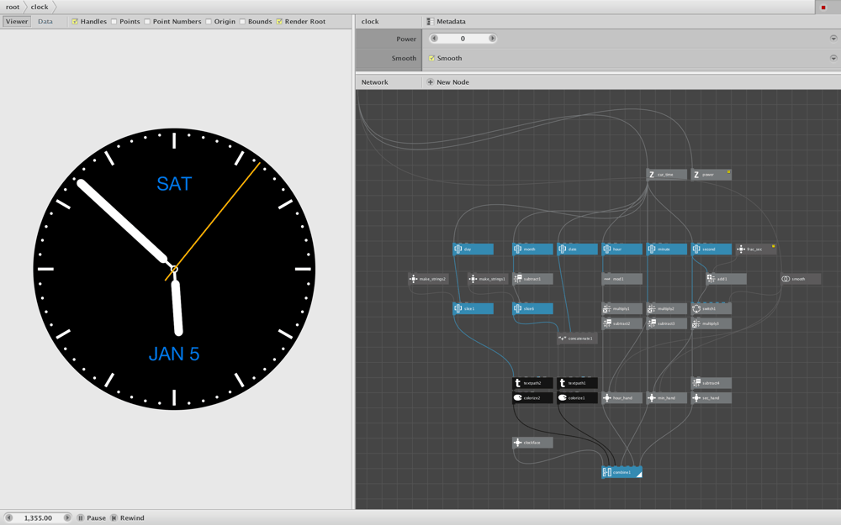Switch to the Viewer tab
Image resolution: width=841 pixels, height=525 pixels.
pos(17,22)
